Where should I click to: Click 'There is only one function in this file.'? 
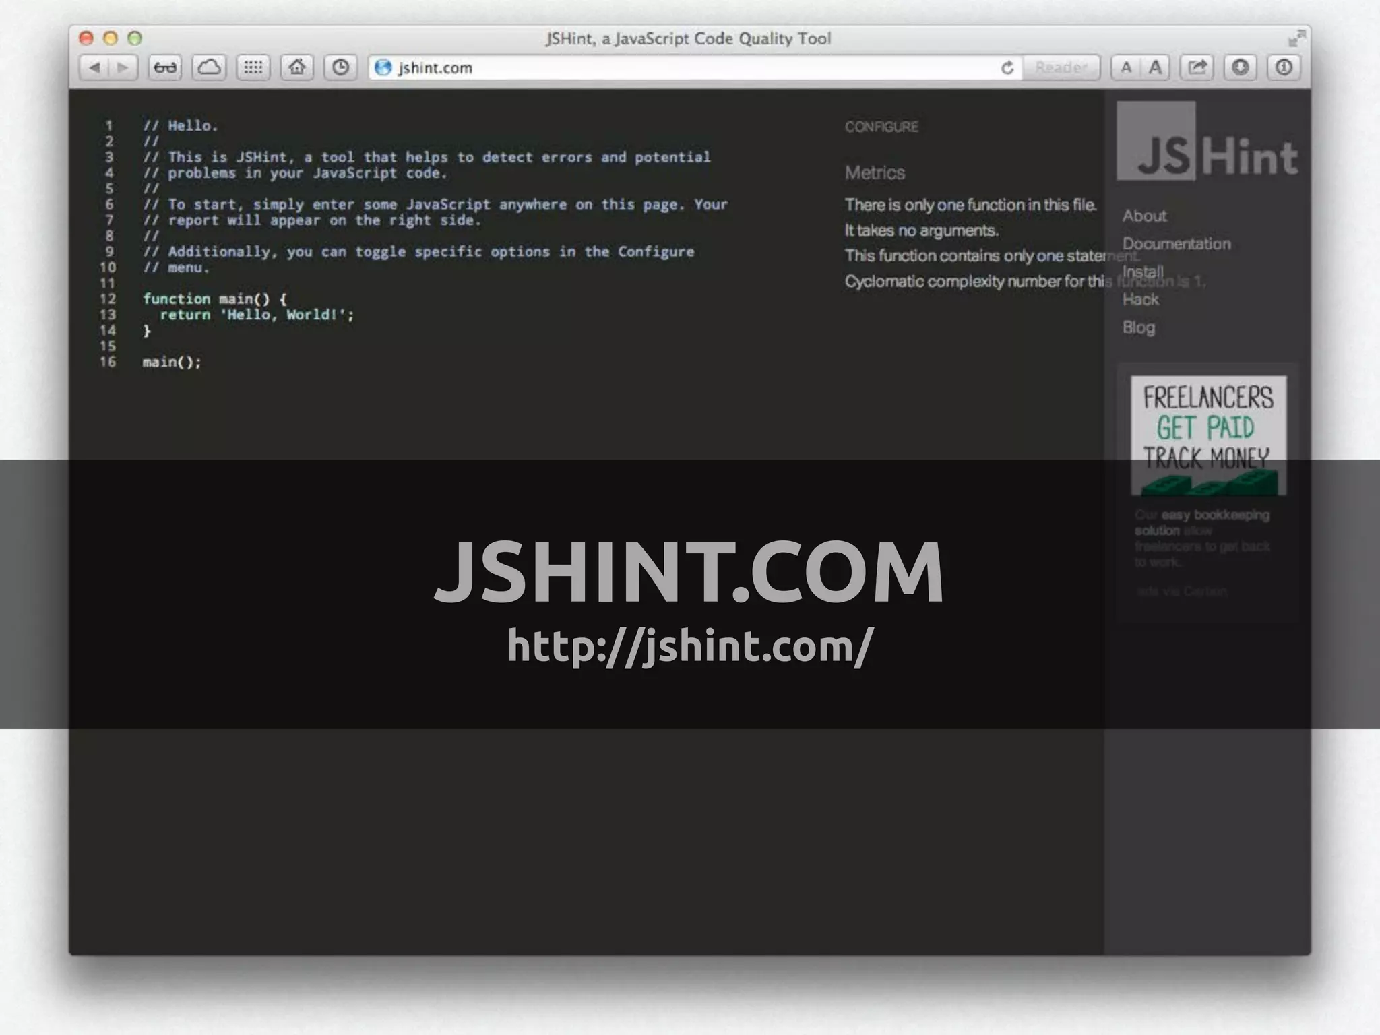point(971,205)
